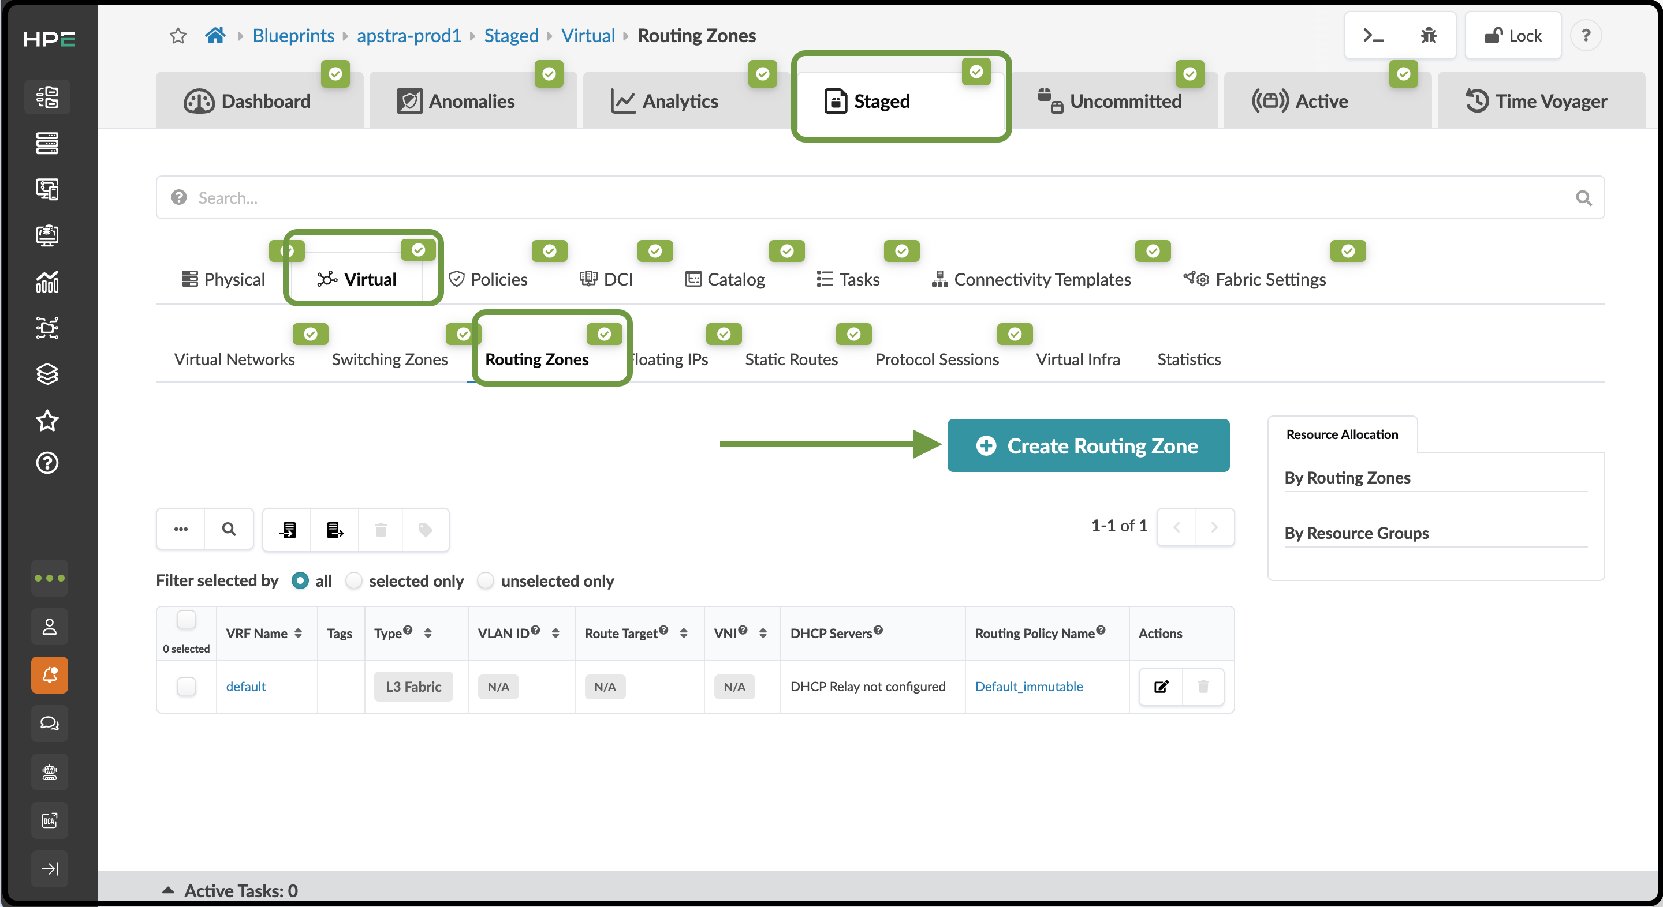This screenshot has height=907, width=1663.
Task: Focus the Search input field
Action: pyautogui.click(x=880, y=197)
